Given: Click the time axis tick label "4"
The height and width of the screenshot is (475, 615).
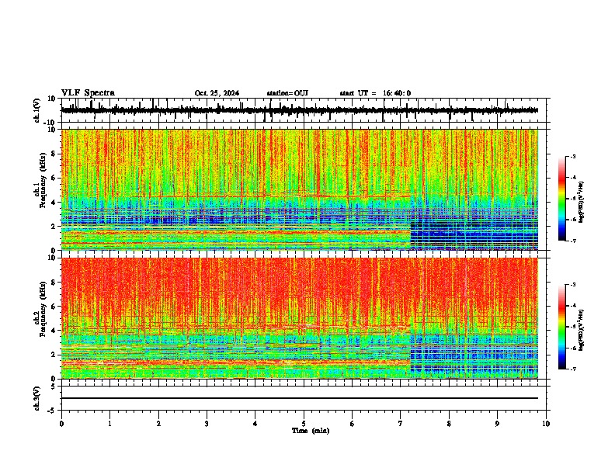Looking at the screenshot, I should click(255, 424).
